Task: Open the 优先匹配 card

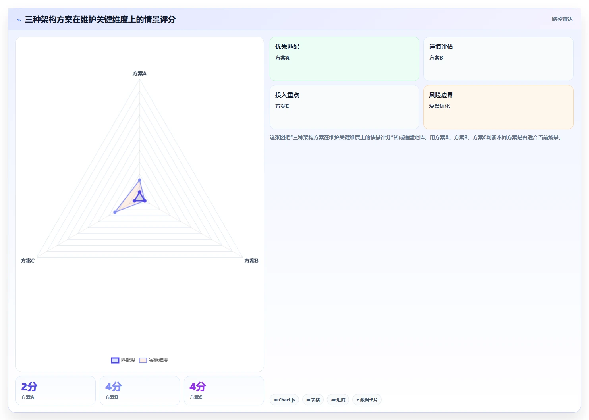Action: (344, 59)
